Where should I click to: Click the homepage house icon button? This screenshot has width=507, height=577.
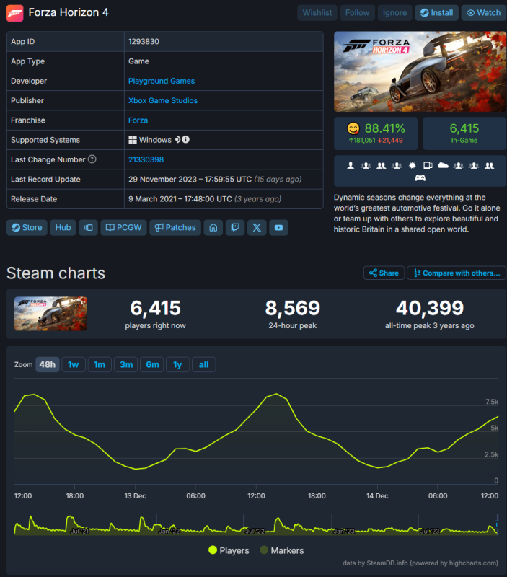(213, 227)
